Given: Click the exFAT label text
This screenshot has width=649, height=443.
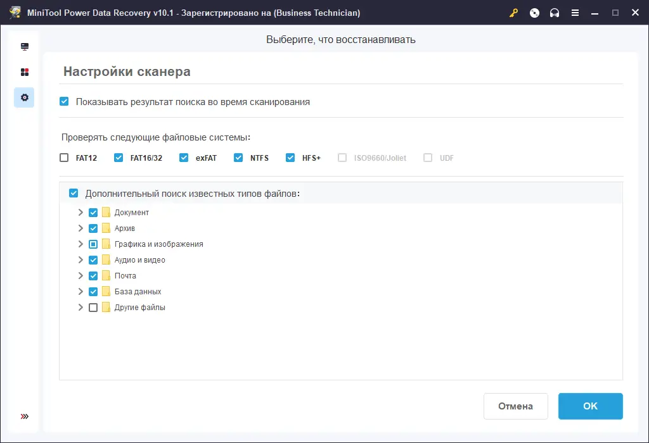Looking at the screenshot, I should pyautogui.click(x=206, y=158).
